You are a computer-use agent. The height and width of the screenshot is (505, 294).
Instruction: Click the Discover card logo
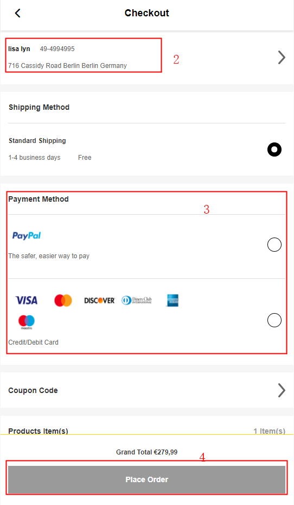pos(99,301)
